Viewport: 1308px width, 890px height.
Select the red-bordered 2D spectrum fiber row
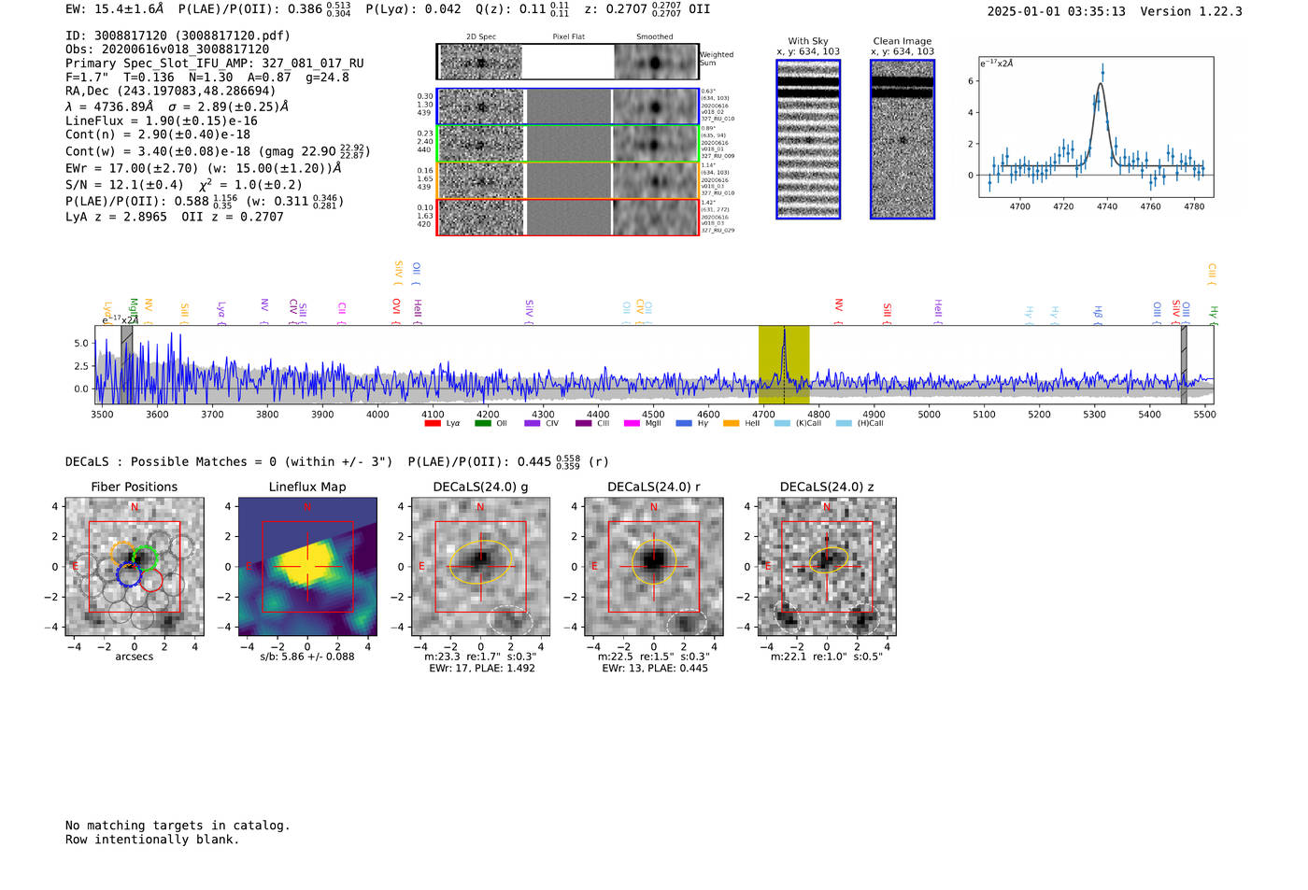pyautogui.click(x=567, y=217)
